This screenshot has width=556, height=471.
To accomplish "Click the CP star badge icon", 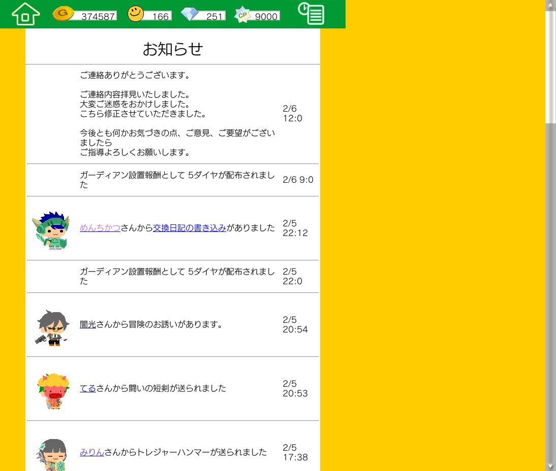I will [242, 15].
